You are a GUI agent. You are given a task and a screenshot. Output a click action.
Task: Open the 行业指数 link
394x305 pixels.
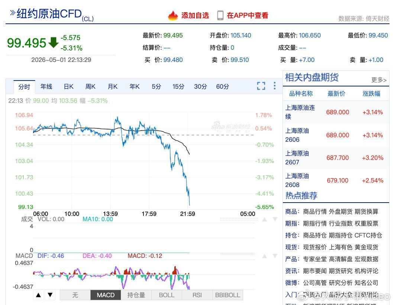tap(340, 223)
